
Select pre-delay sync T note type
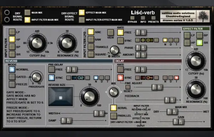(107, 78)
